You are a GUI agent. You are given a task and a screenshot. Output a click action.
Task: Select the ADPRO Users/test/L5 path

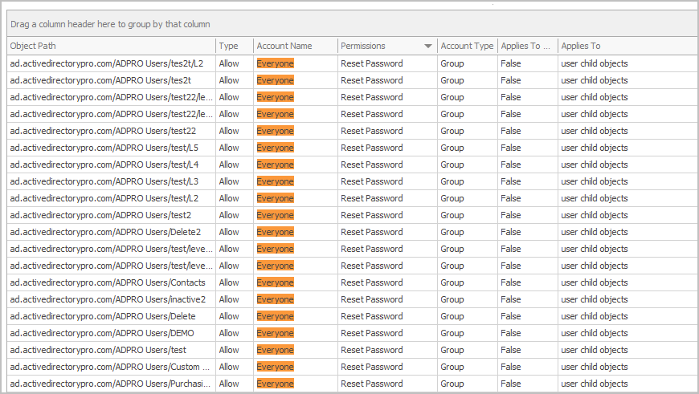[x=104, y=148]
